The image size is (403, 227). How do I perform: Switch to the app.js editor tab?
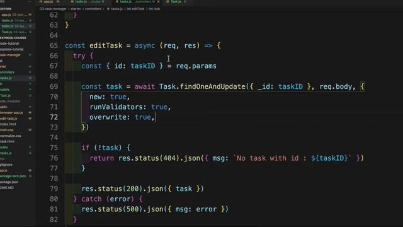coord(49,1)
